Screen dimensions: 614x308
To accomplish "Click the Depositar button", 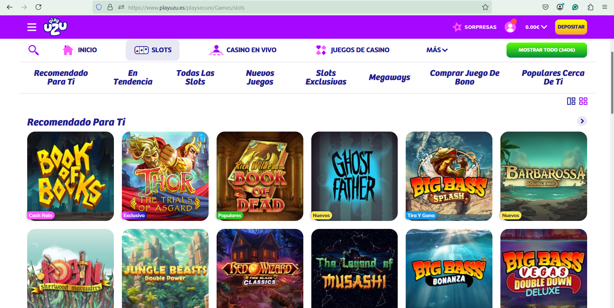I will pyautogui.click(x=571, y=27).
